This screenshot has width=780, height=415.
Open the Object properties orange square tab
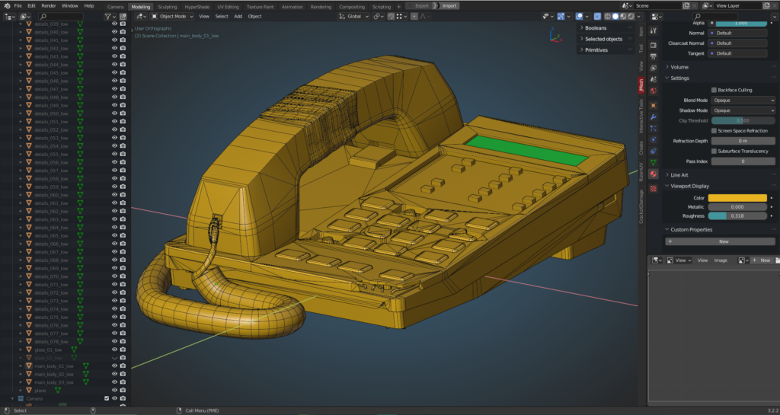[x=653, y=105]
